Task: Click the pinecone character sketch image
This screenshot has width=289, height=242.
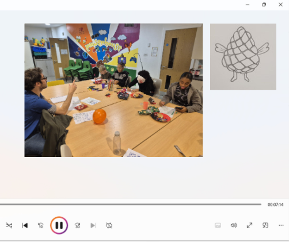Action: point(243,57)
